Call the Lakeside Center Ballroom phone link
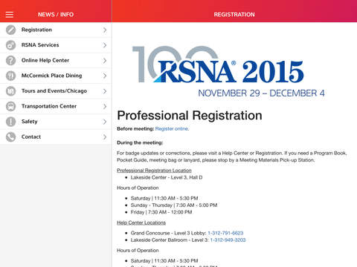Viewport: 357px width, 267px height. click(228, 240)
